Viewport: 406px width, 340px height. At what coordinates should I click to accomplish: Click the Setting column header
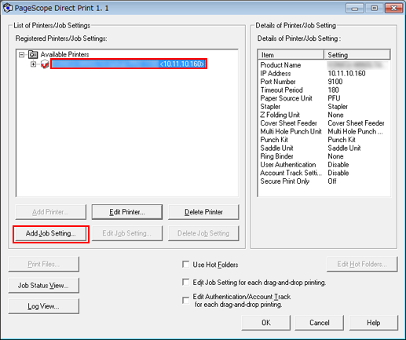click(x=357, y=55)
